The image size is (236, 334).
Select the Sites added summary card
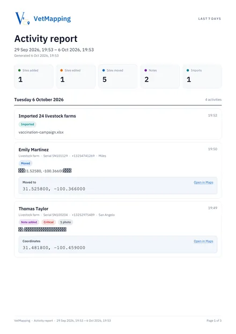(34, 76)
